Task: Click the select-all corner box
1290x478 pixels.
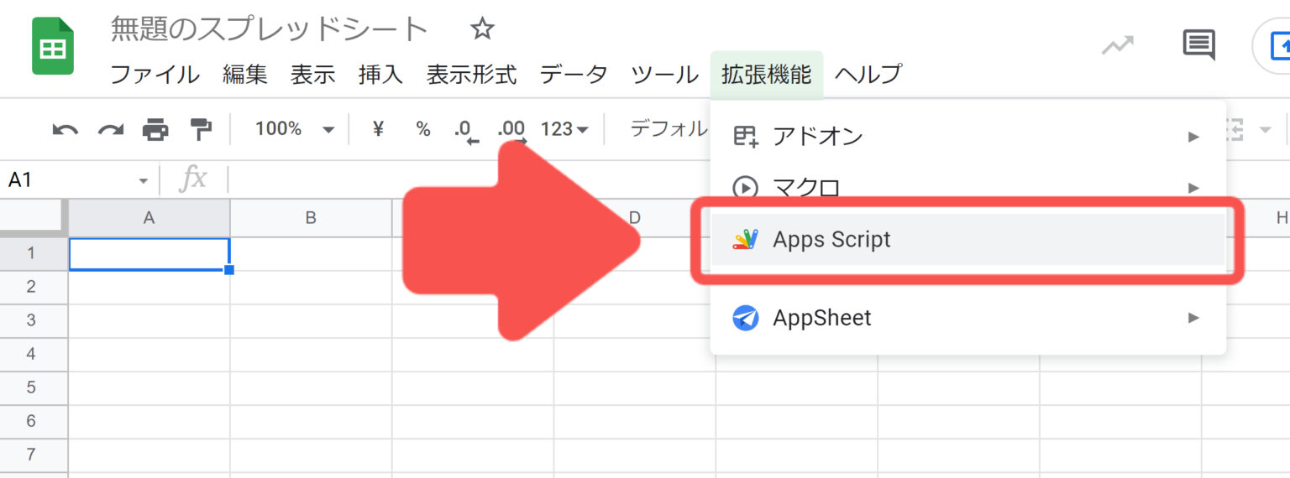Action: tap(32, 218)
